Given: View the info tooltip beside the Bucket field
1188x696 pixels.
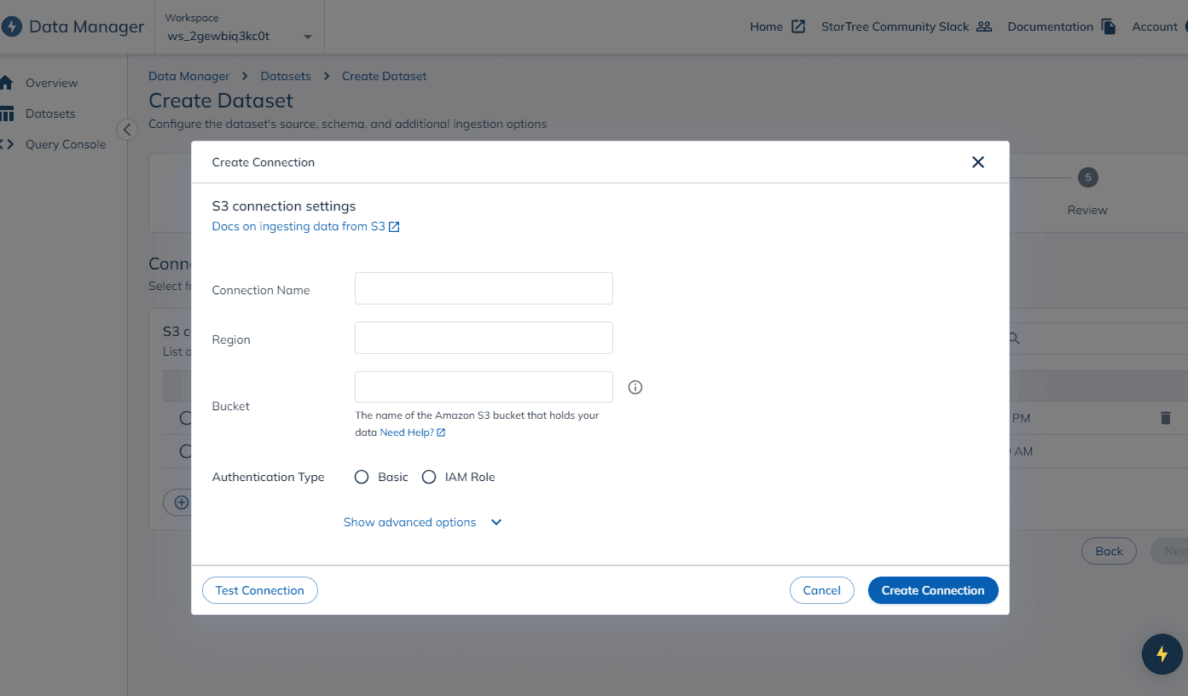Looking at the screenshot, I should [x=635, y=387].
